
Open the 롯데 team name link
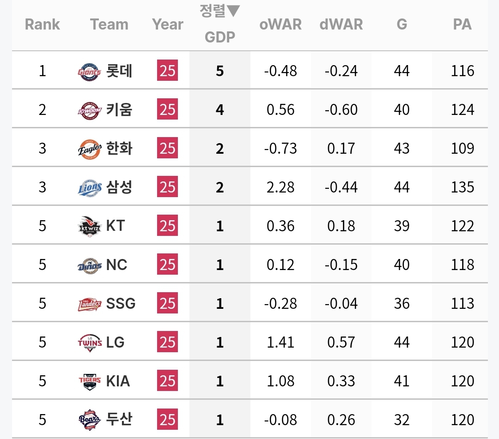[x=119, y=71]
